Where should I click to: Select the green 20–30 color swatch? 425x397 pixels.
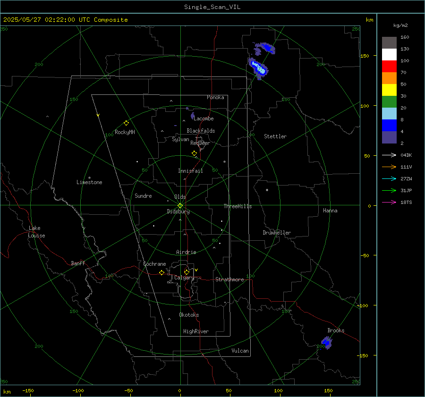click(389, 102)
